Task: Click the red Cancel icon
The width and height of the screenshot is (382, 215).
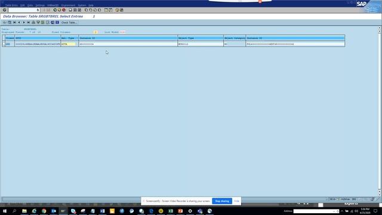Action: (x=64, y=10)
